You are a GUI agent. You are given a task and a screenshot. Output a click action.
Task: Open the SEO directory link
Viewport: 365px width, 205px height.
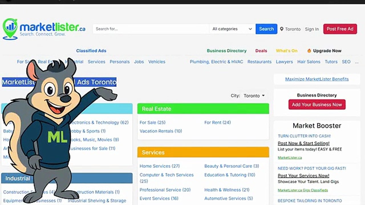pyautogui.click(x=346, y=62)
